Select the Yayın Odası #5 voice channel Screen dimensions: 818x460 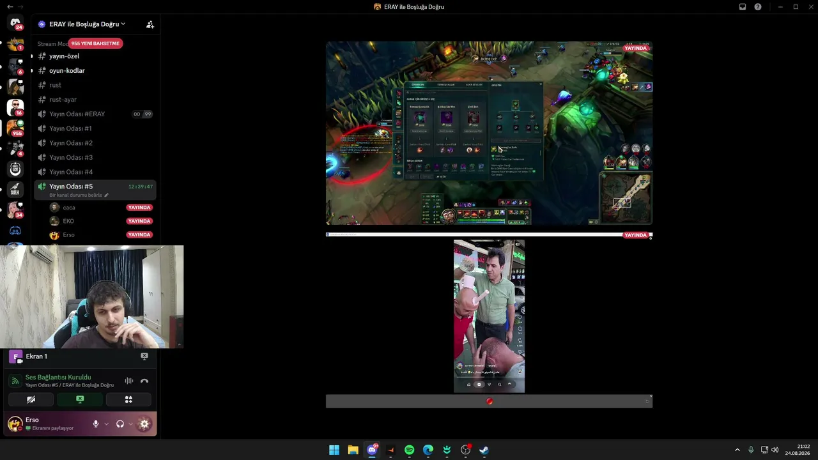click(95, 187)
